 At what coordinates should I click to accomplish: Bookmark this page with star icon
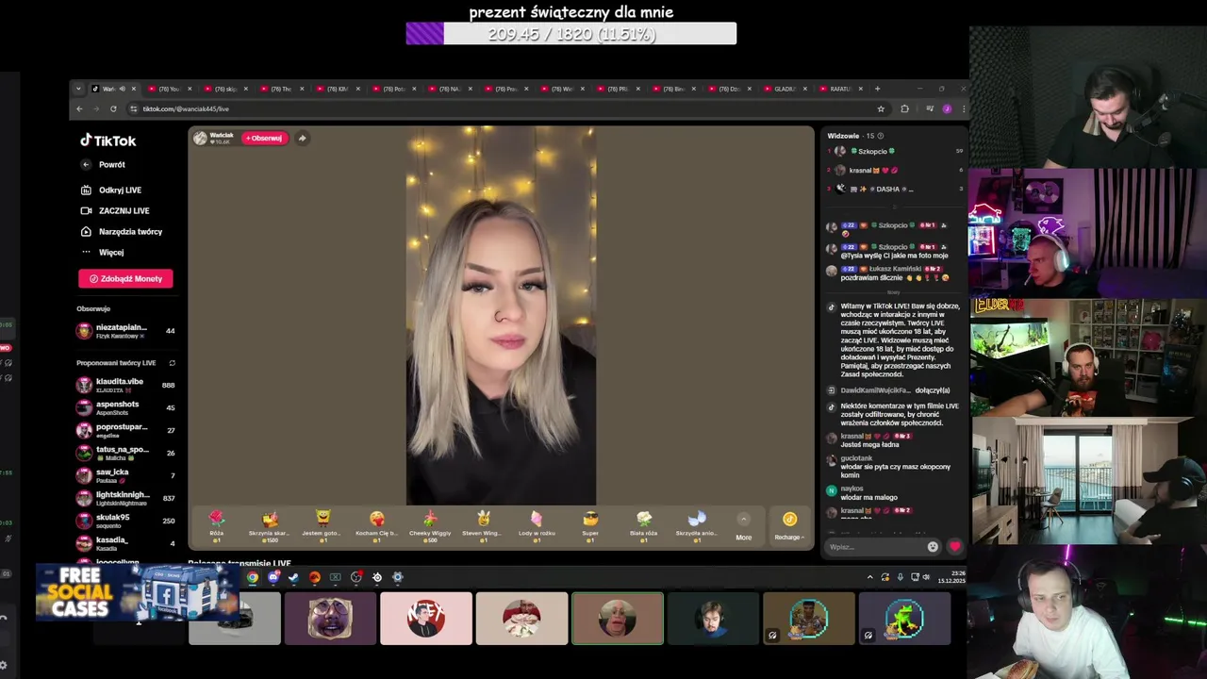pyautogui.click(x=881, y=108)
